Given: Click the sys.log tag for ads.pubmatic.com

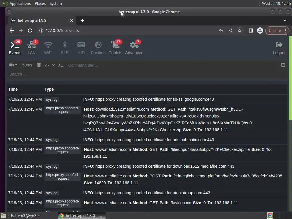Looking at the screenshot, I should point(52,140).
